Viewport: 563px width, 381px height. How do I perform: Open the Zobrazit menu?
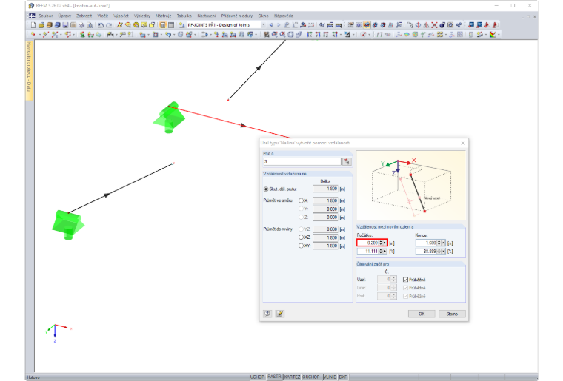(x=84, y=16)
